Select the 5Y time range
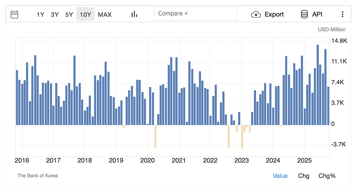 pos(69,14)
